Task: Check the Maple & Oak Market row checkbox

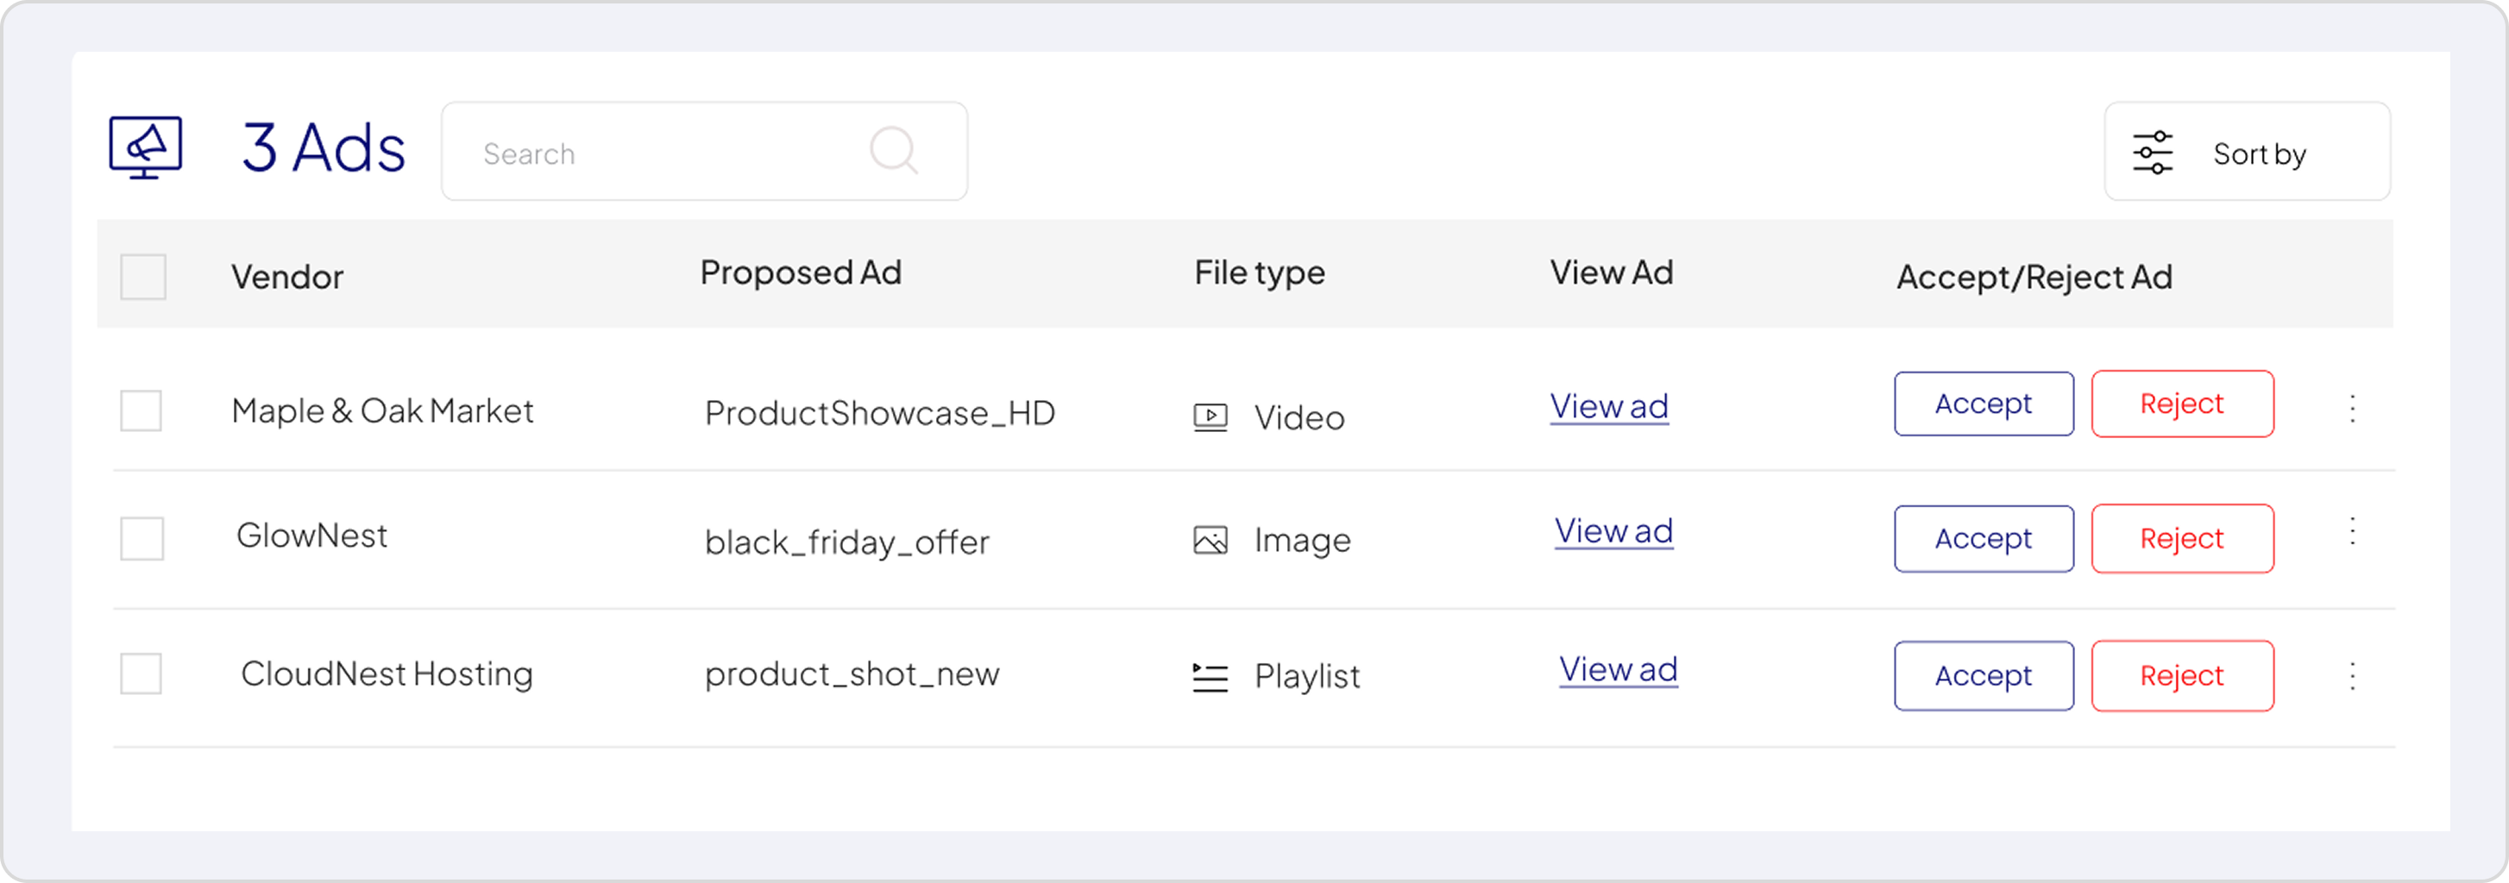Action: 141,410
